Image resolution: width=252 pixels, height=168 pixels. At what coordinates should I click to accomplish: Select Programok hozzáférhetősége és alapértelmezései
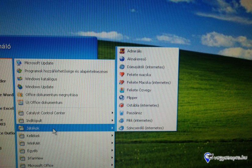coord(66,71)
